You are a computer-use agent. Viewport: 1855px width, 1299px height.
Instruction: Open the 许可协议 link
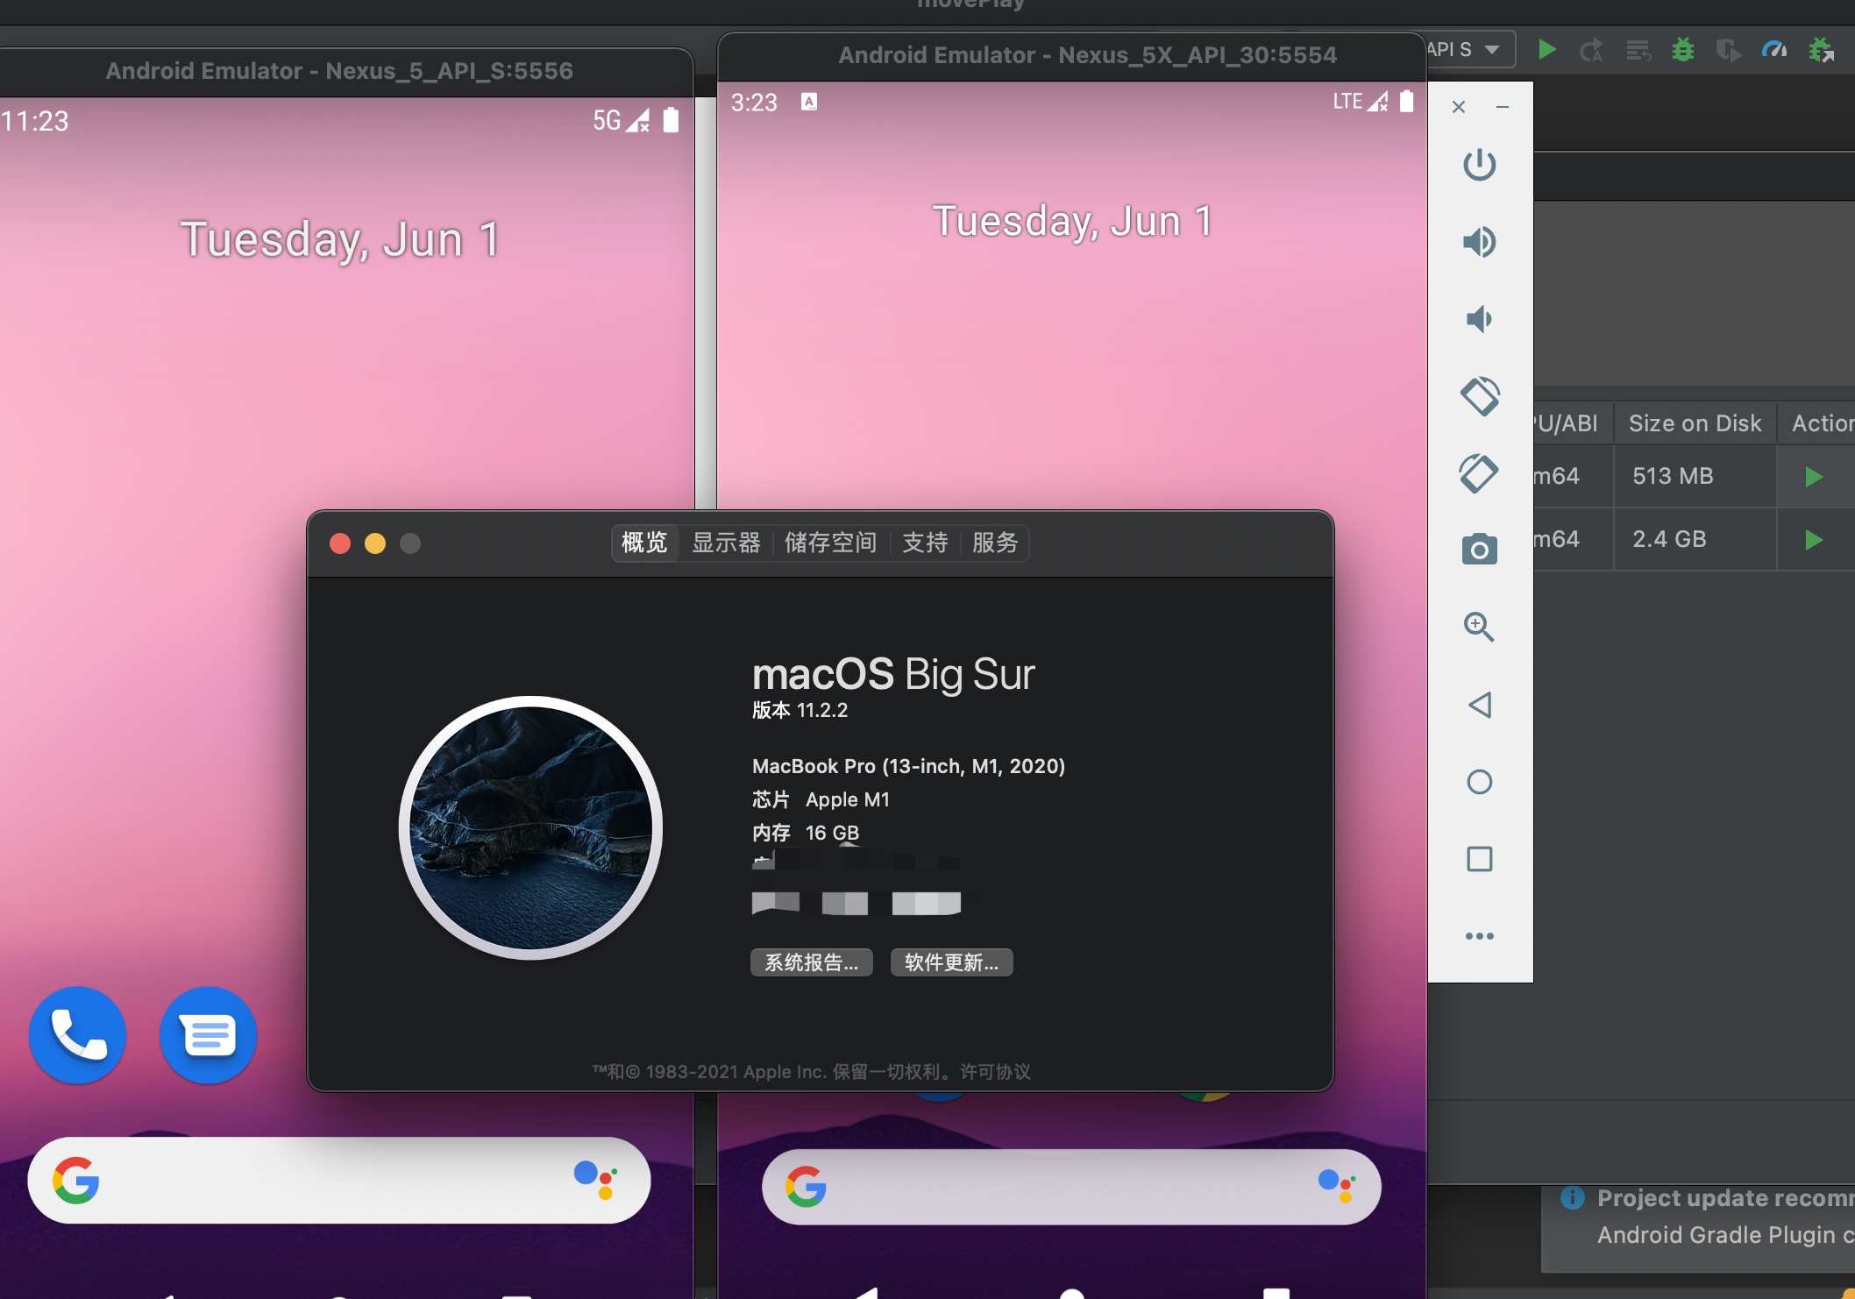pos(995,1071)
